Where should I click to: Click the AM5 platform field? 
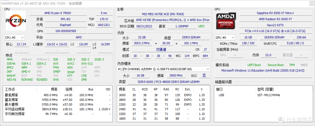tap(79, 37)
